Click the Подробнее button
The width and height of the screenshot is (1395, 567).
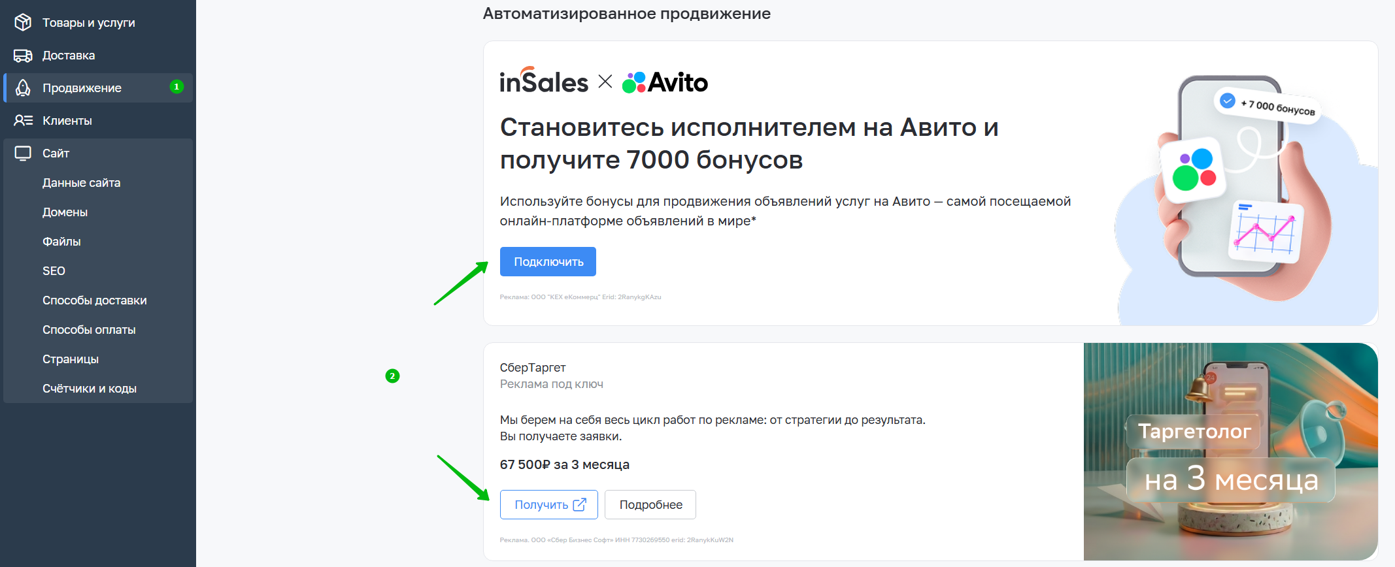(x=650, y=504)
